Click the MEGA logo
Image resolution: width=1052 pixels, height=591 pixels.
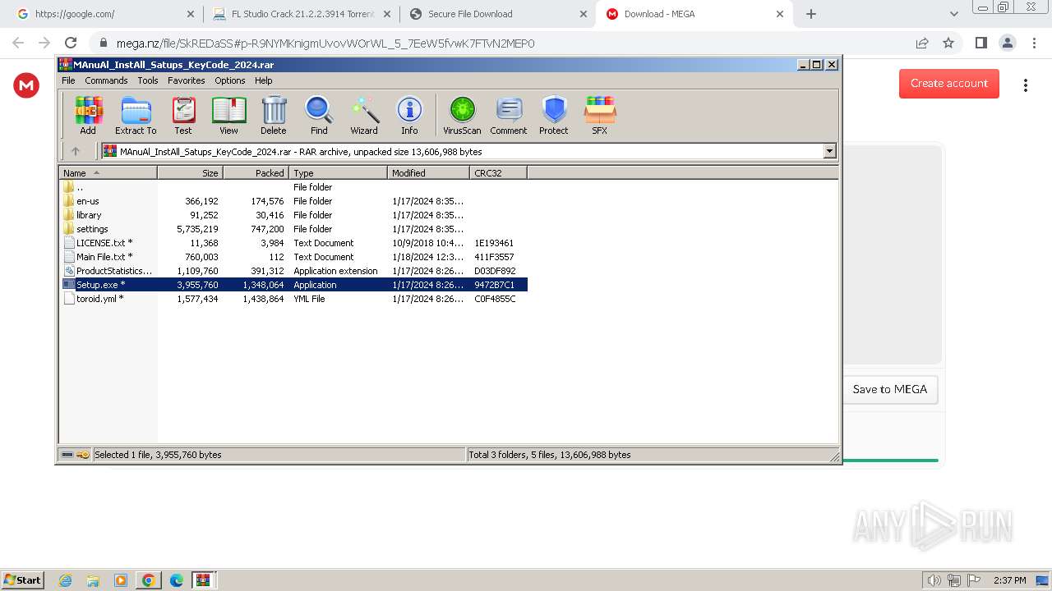(x=26, y=85)
